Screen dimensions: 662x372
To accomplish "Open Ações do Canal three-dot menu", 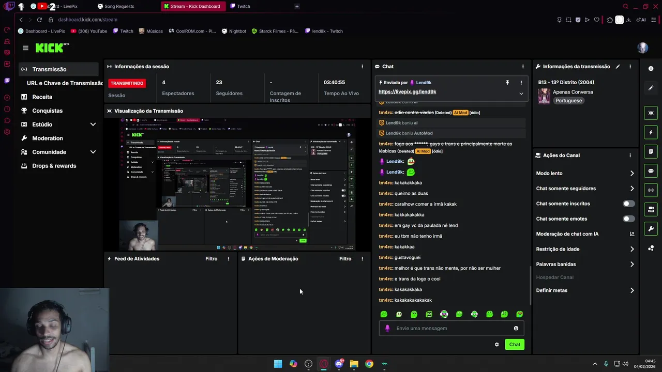I will 630,156.
